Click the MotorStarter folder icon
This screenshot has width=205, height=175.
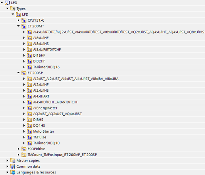29,131
